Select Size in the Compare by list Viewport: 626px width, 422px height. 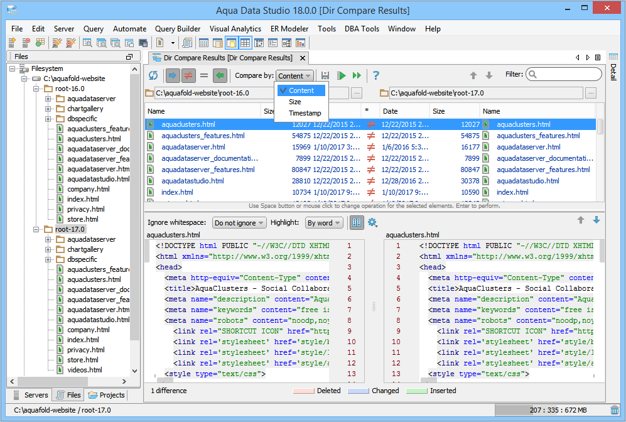click(x=301, y=102)
